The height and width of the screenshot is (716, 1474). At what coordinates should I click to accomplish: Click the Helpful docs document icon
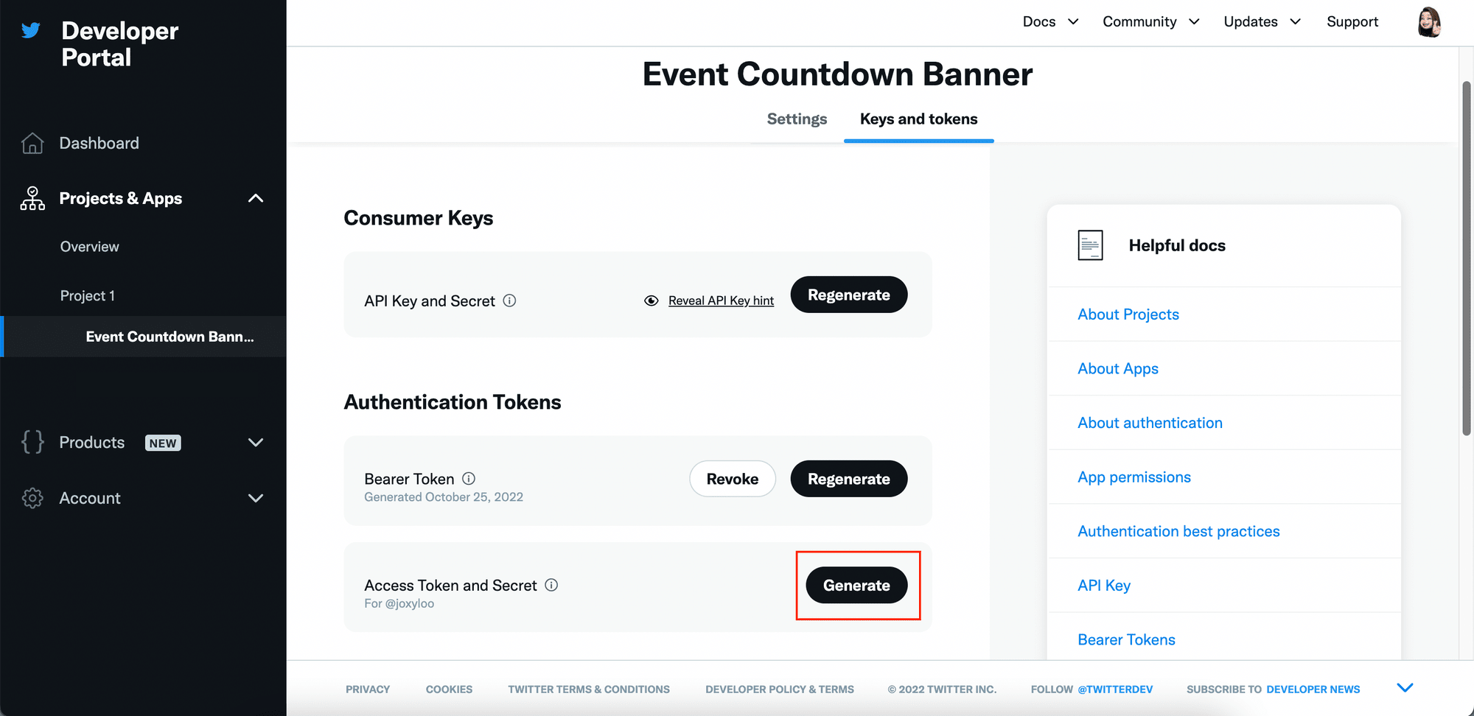1090,245
